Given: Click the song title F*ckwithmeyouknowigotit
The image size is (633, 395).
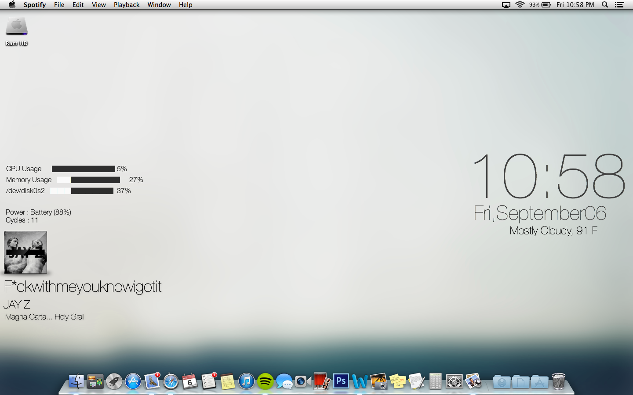Looking at the screenshot, I should (x=83, y=287).
